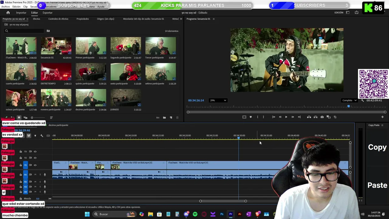
Task: Delete selected item trash icon
Action: [x=177, y=117]
